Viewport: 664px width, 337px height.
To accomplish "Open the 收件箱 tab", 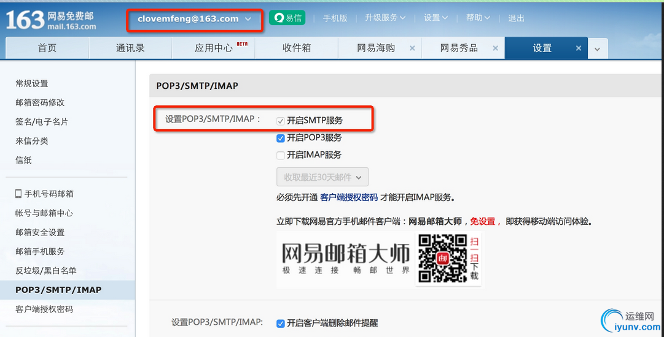I will tap(297, 48).
